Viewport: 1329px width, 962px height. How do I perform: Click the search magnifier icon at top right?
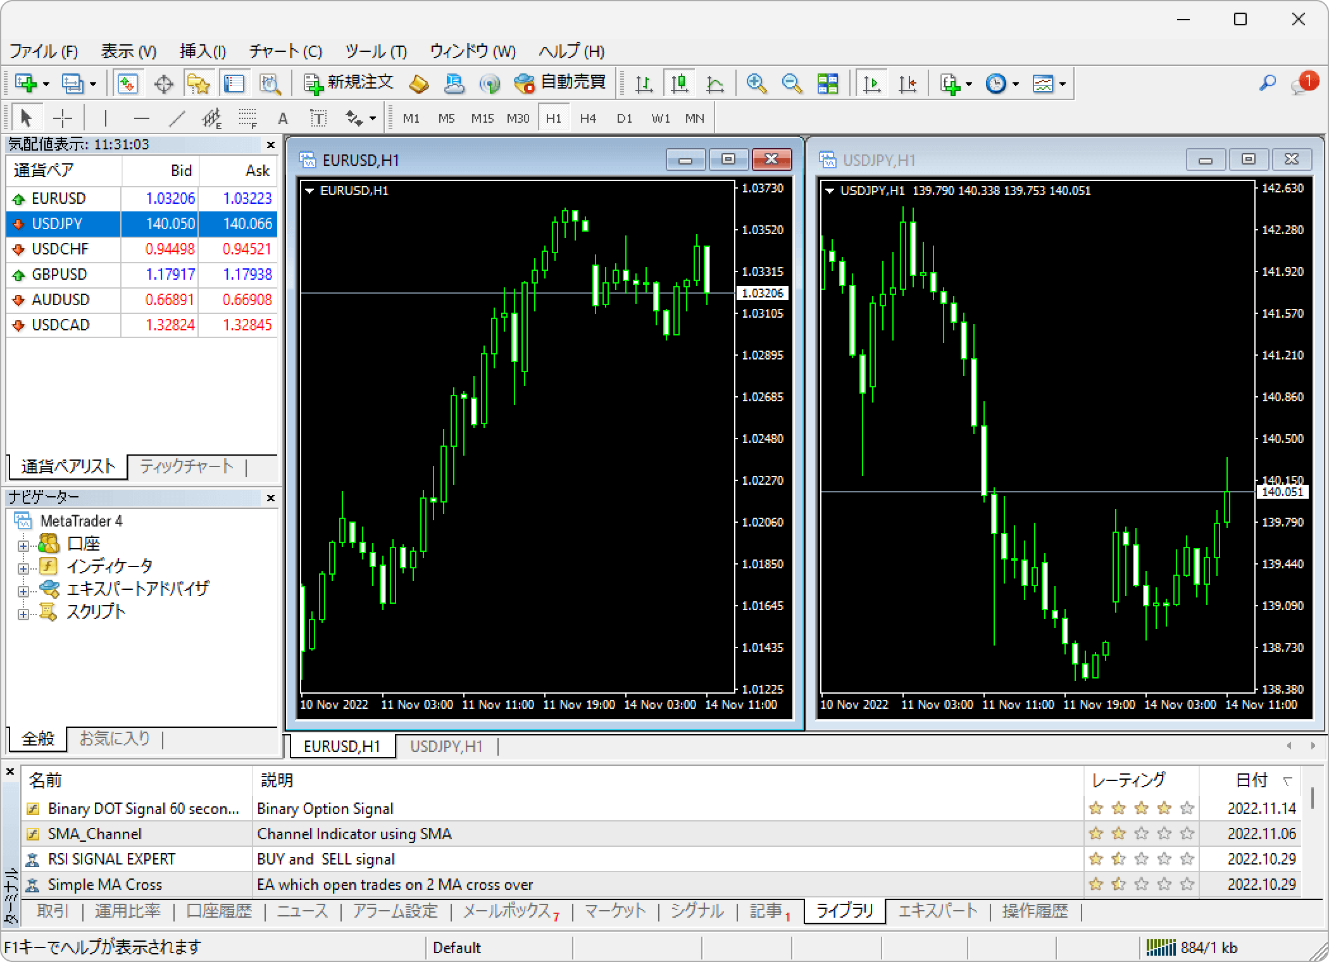pos(1267,83)
